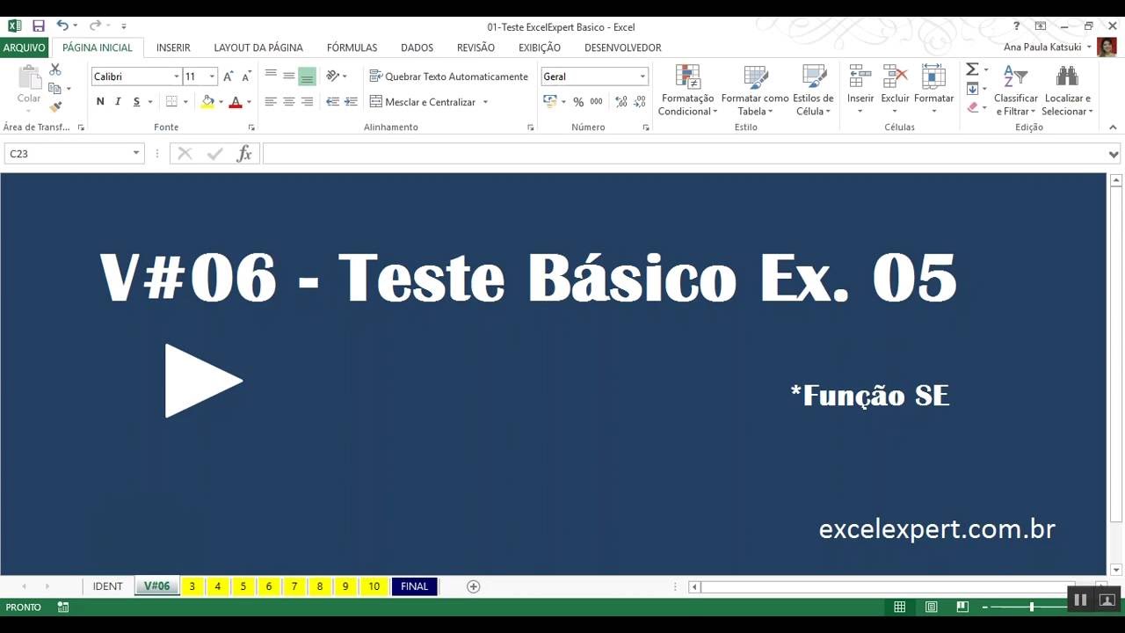Open the ARQUIVO backstage menu

[x=24, y=47]
